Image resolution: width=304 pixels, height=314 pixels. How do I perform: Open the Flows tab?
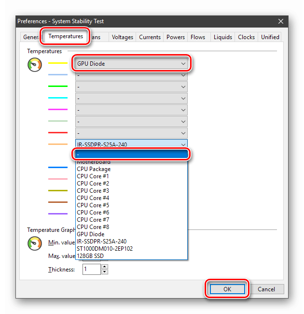[198, 37]
